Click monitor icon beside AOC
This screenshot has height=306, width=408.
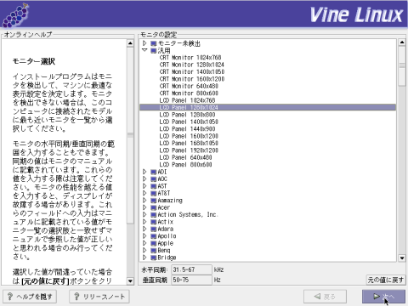click(x=154, y=179)
